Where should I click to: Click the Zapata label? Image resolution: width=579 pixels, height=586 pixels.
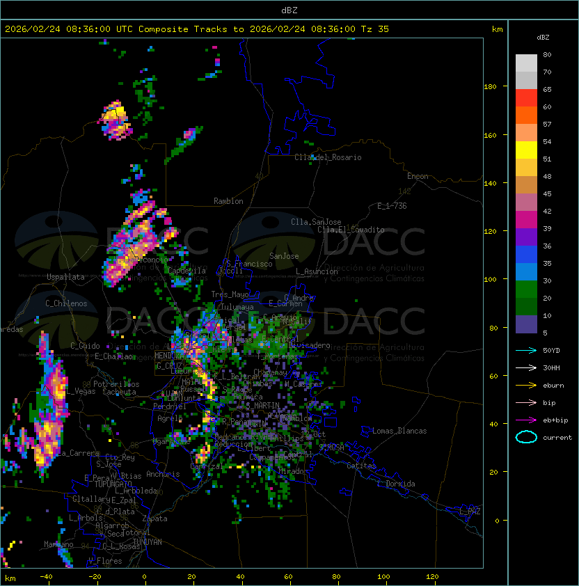tap(154, 518)
